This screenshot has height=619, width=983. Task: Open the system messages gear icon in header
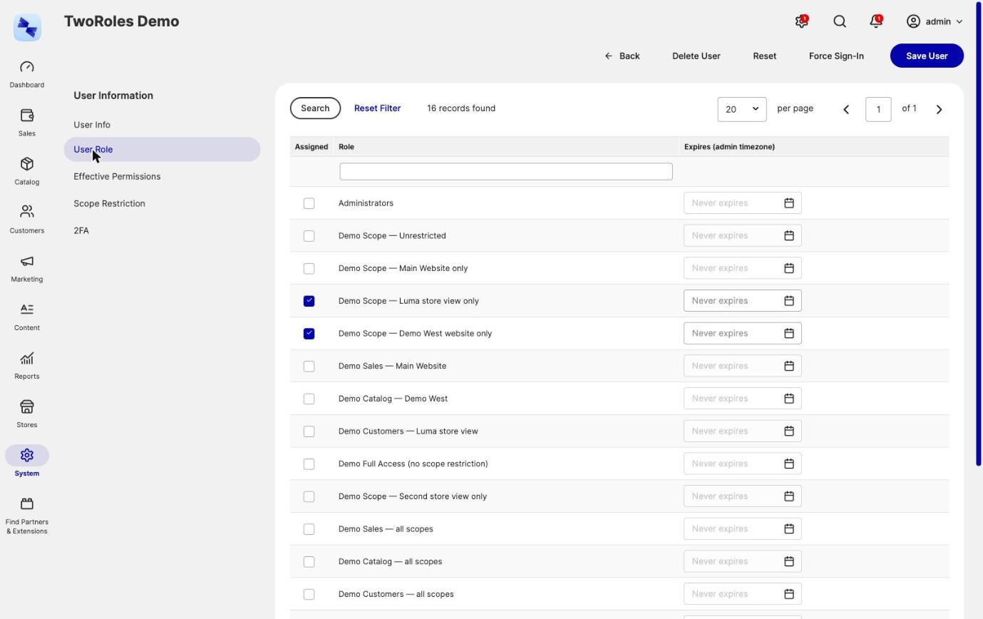tap(801, 21)
